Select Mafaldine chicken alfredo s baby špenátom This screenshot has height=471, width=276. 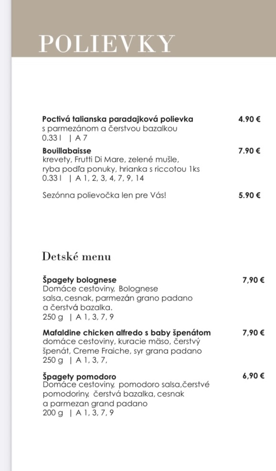point(127,333)
